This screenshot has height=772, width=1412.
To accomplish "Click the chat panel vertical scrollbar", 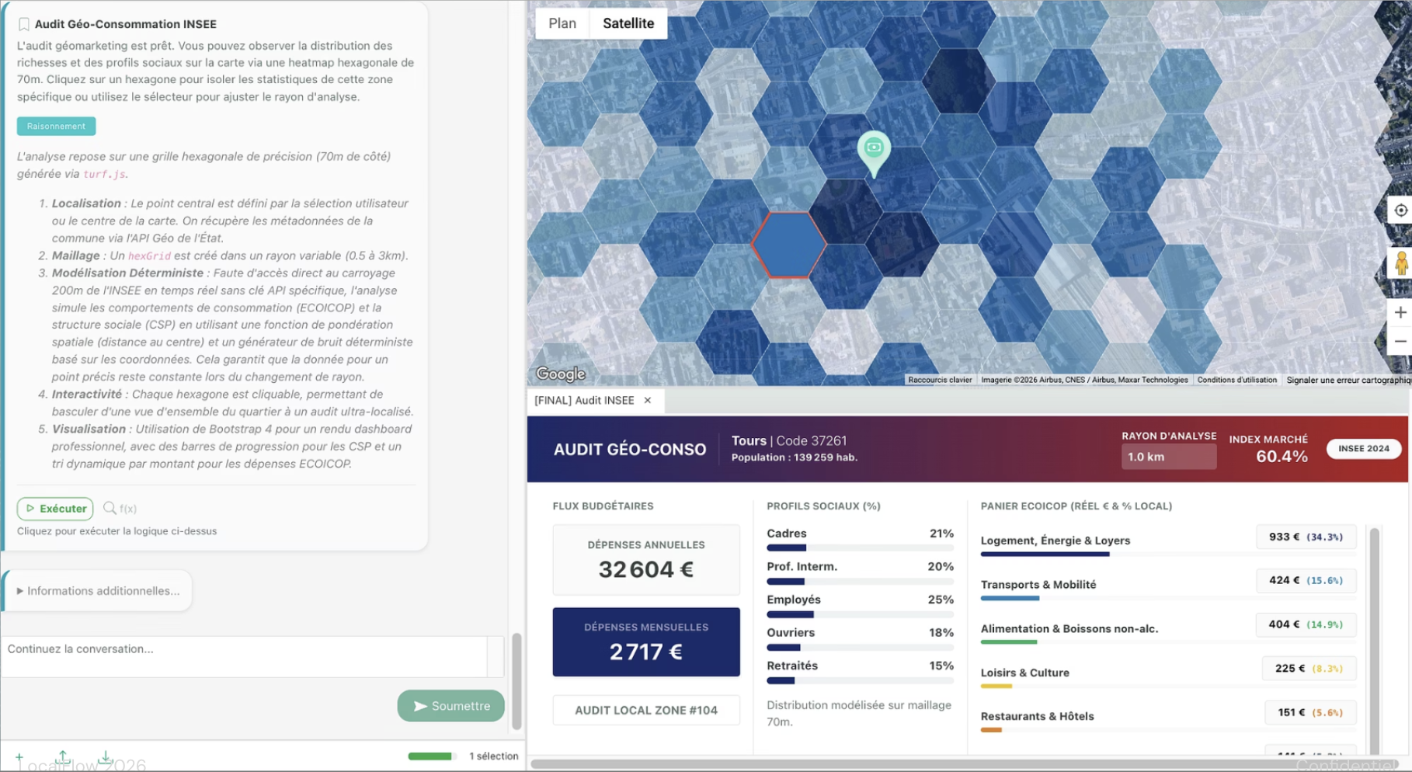I will pos(516,681).
